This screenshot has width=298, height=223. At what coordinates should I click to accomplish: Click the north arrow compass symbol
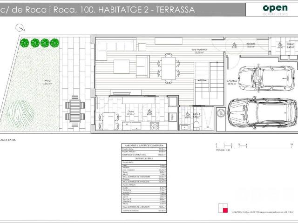coord(19,29)
